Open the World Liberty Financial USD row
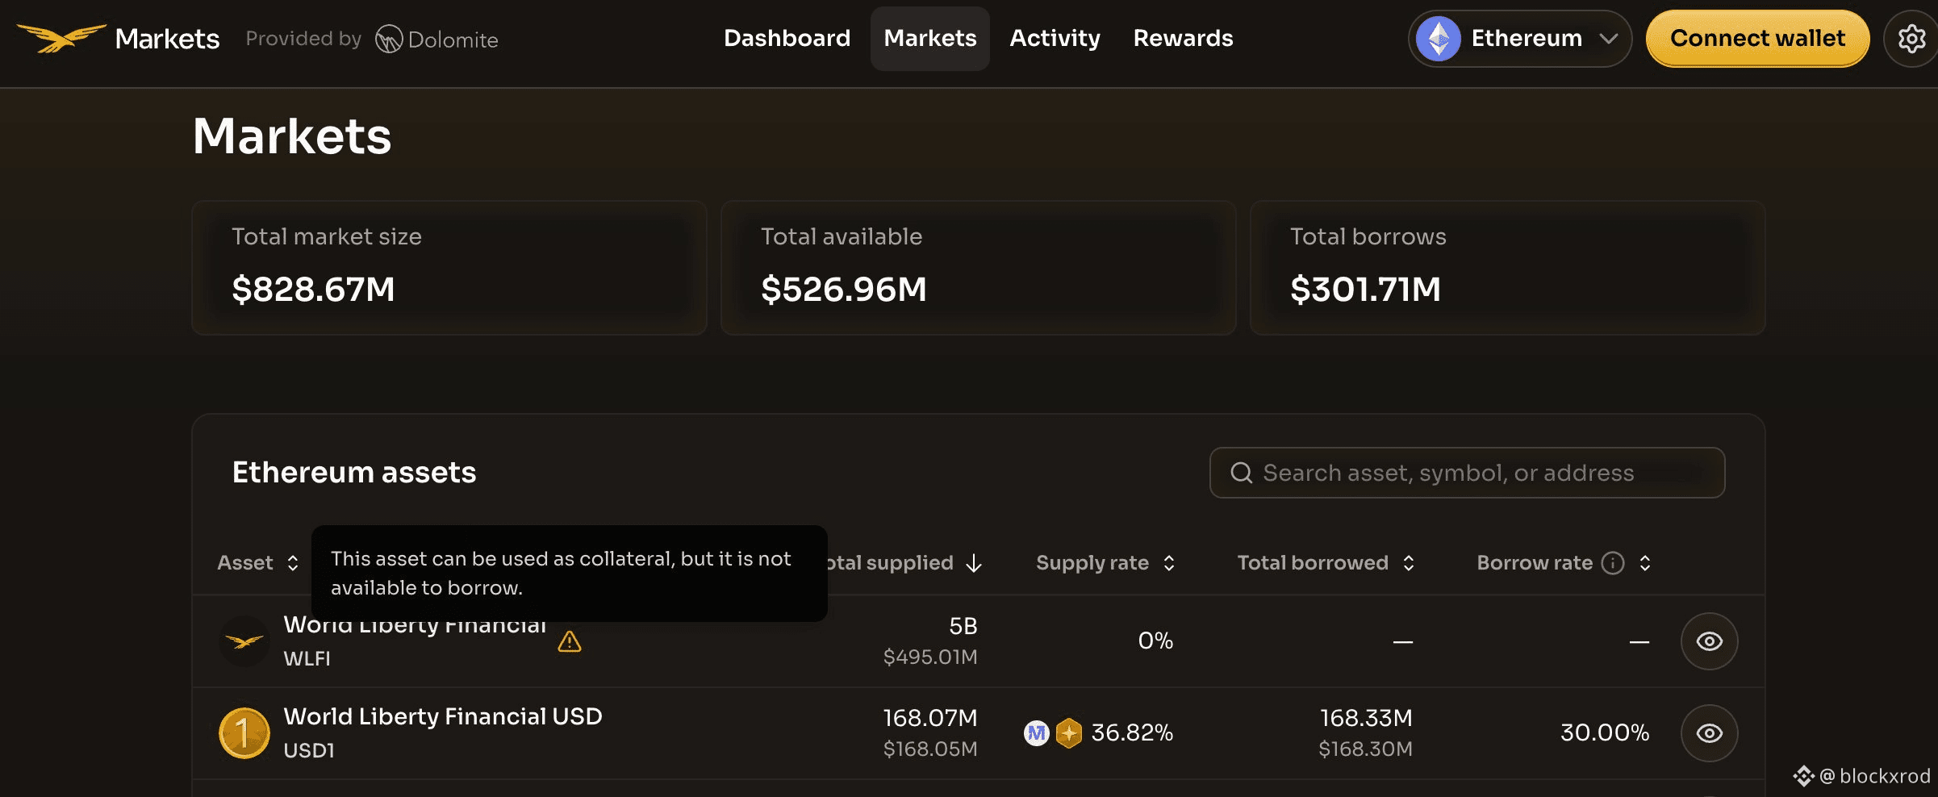1938x797 pixels. coord(978,733)
